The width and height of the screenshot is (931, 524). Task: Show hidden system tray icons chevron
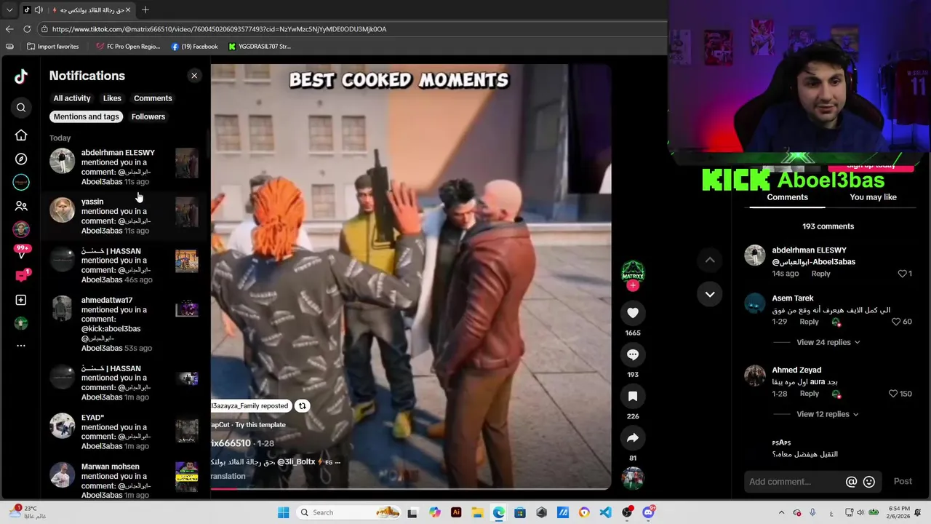tap(781, 512)
